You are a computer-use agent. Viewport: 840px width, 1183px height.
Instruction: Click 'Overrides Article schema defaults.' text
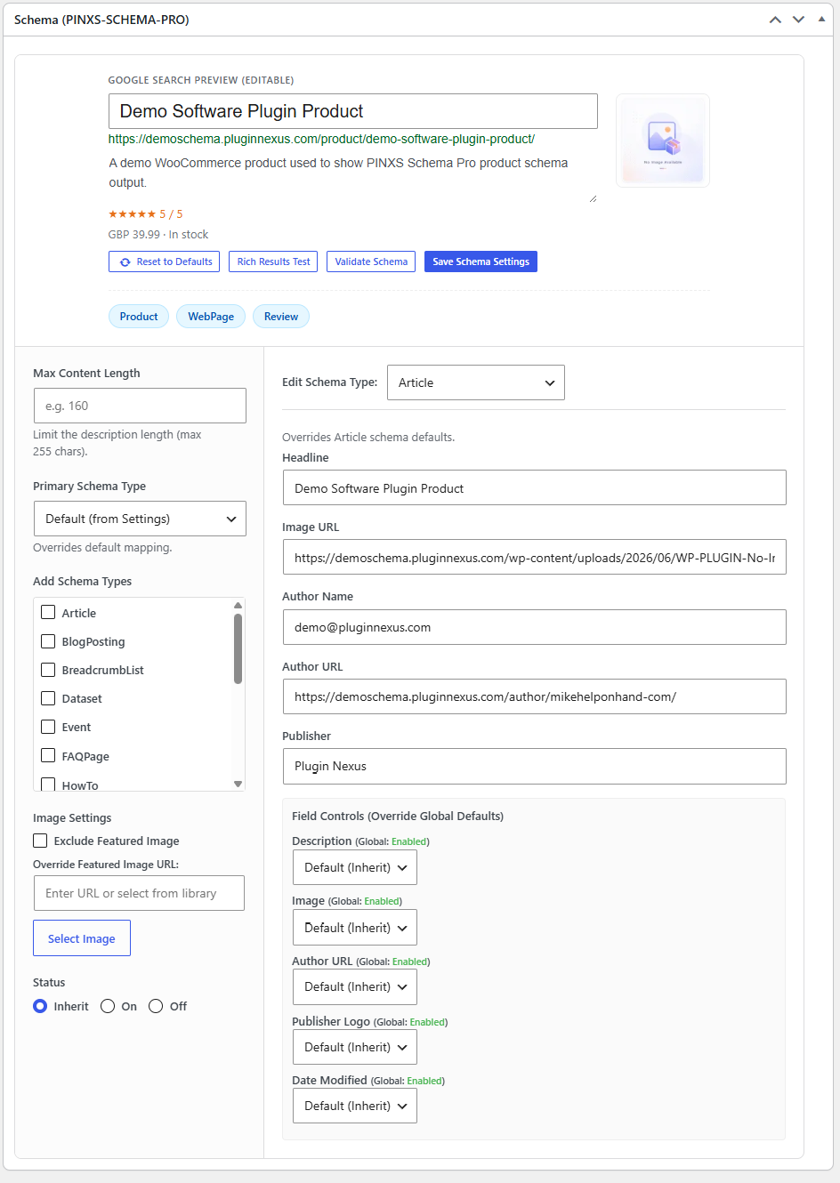point(368,438)
